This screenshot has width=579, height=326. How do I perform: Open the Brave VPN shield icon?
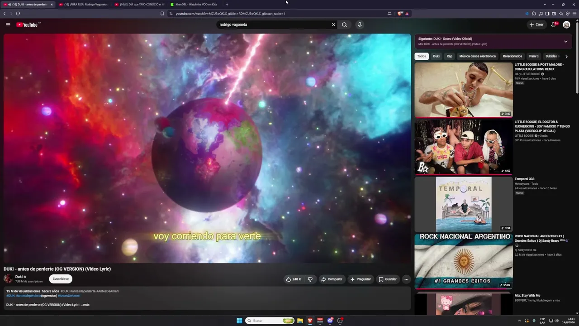(568, 14)
